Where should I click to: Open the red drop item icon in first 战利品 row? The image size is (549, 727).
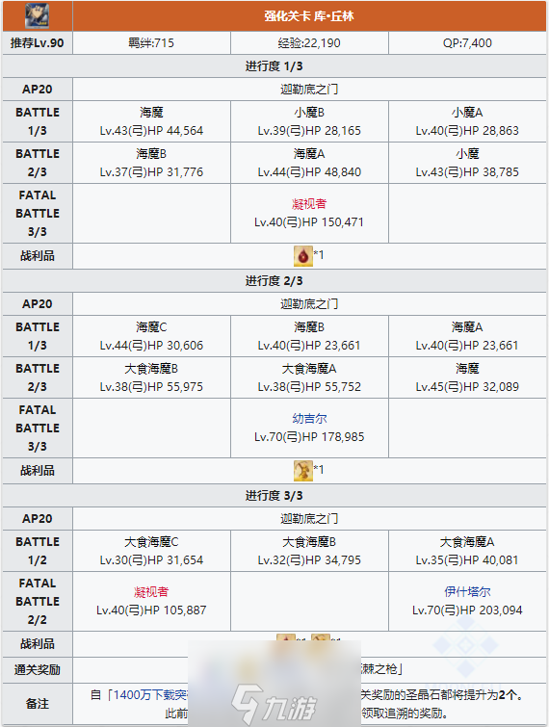pyautogui.click(x=302, y=256)
